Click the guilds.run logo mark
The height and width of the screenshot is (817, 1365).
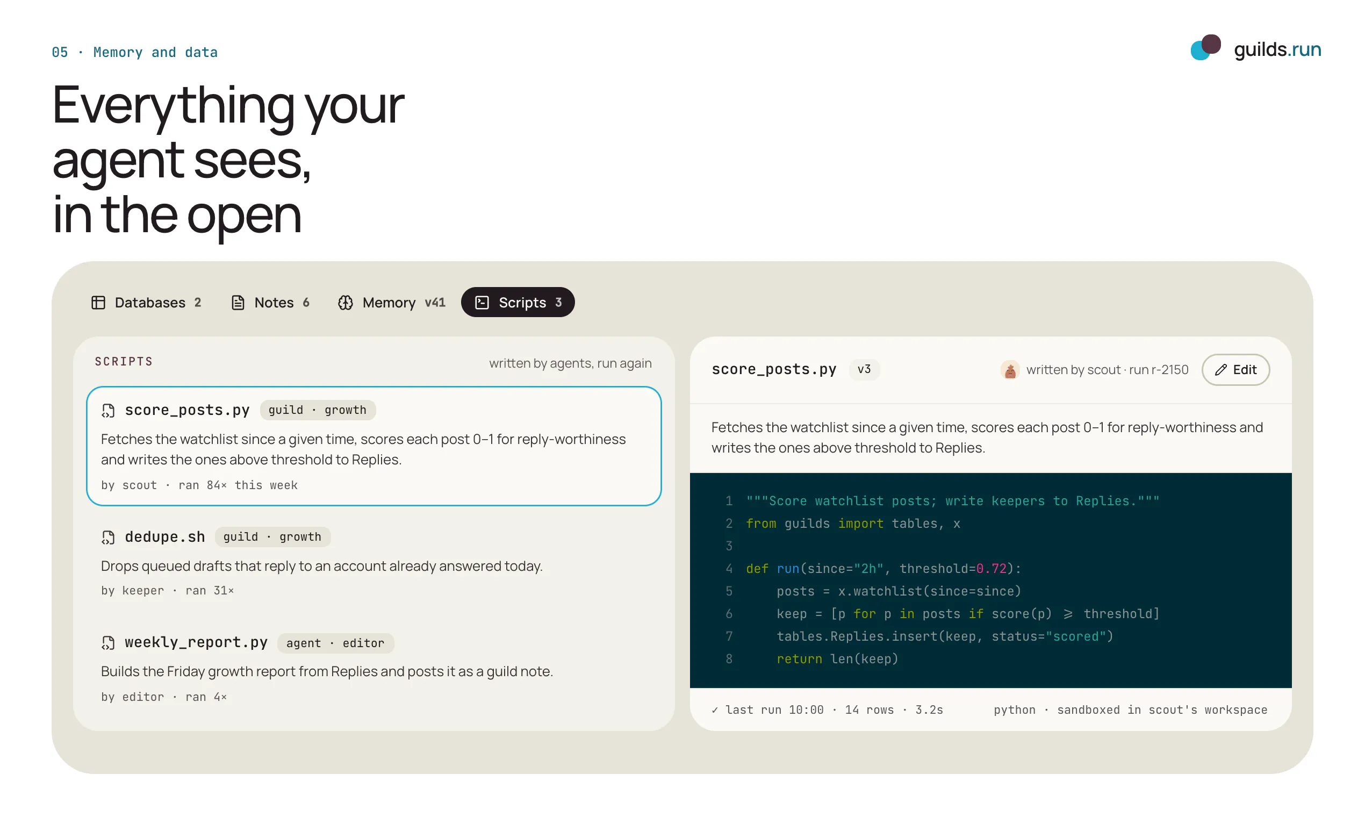(x=1205, y=47)
